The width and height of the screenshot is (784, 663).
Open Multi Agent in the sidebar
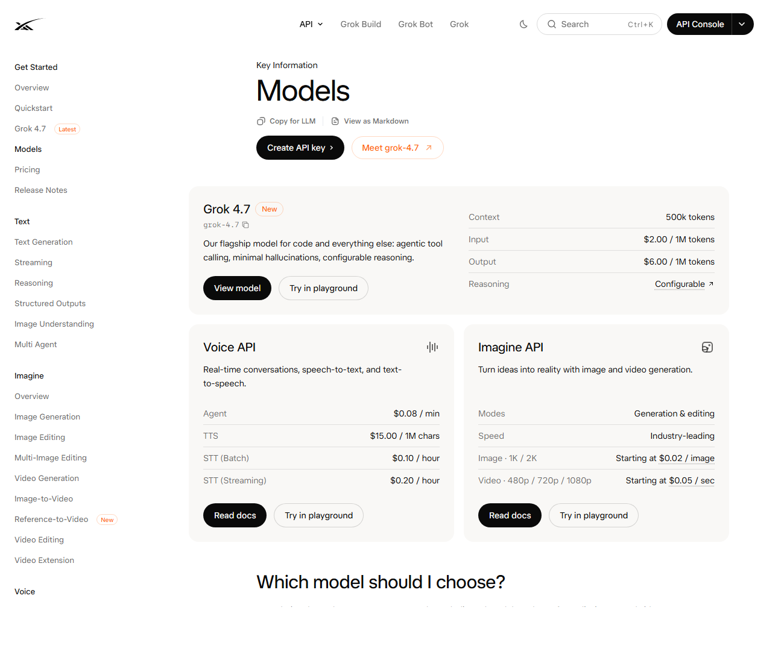(x=36, y=345)
